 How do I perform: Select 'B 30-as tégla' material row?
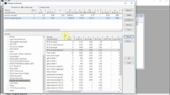pyautogui.click(x=83, y=47)
